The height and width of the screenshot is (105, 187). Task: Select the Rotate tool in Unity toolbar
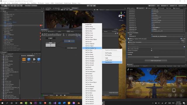pyautogui.click(x=9, y=6)
